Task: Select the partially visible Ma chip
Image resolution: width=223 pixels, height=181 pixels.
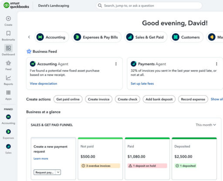Action: (x=215, y=37)
